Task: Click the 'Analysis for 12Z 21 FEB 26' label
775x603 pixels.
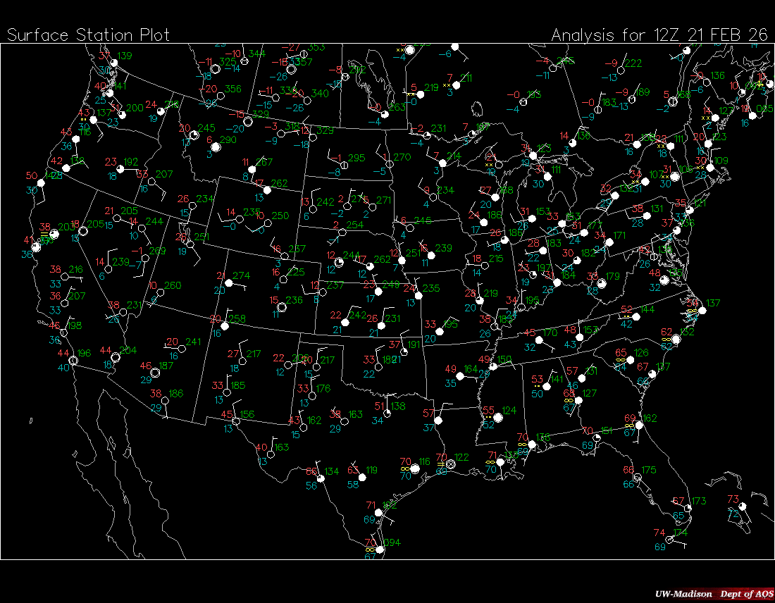Action: point(659,35)
